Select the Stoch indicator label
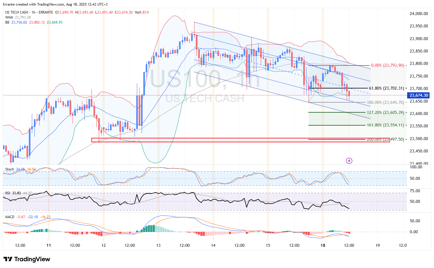 tap(10, 169)
